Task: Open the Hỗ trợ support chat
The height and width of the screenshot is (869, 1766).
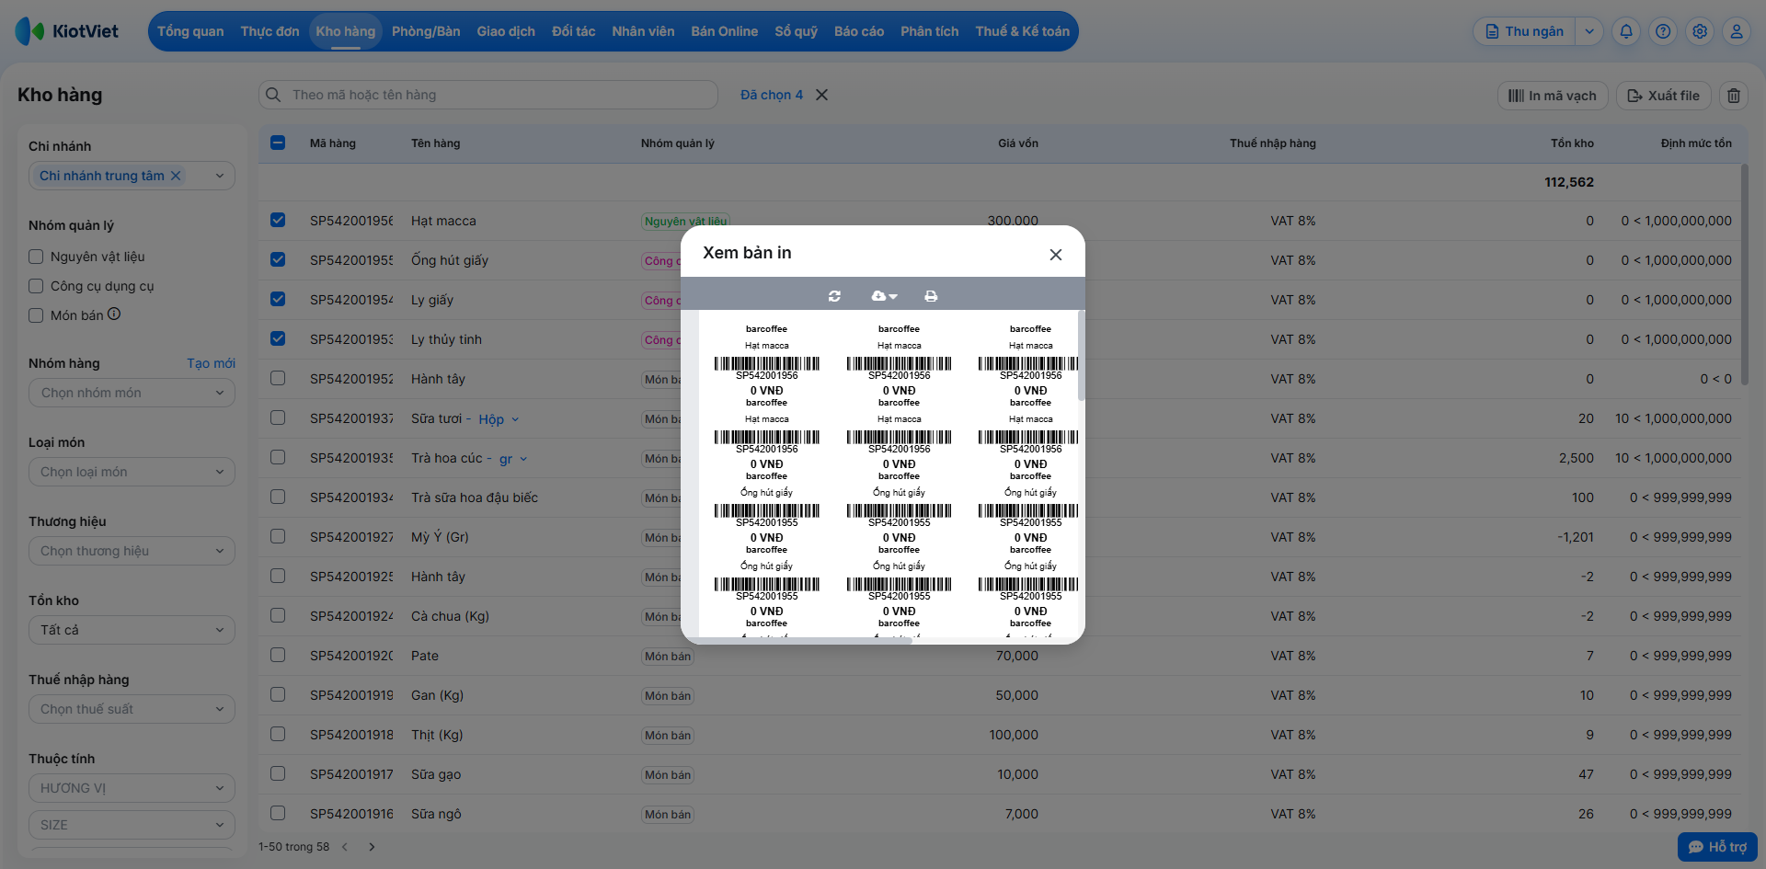Action: coord(1717,847)
